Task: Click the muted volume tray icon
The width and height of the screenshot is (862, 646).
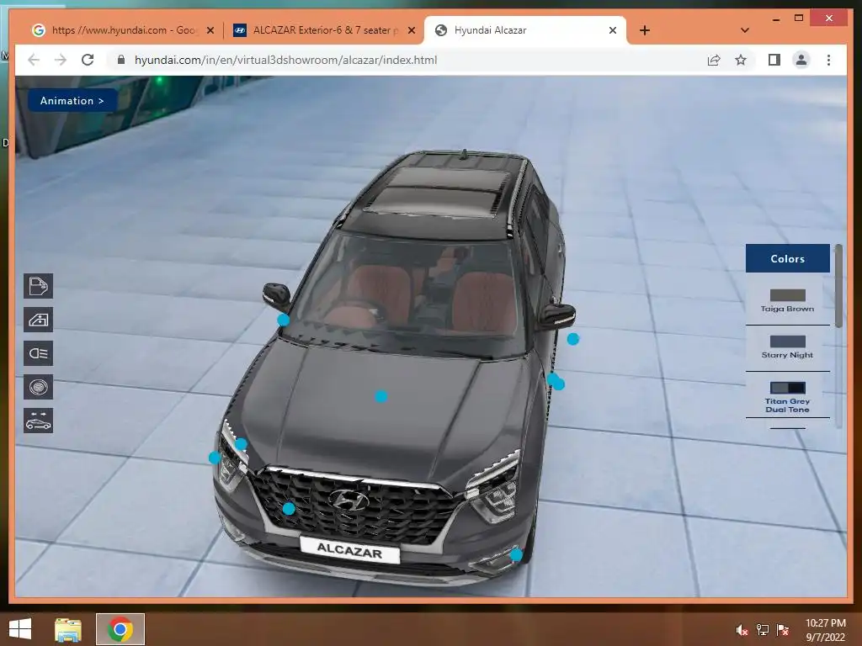Action: click(742, 630)
